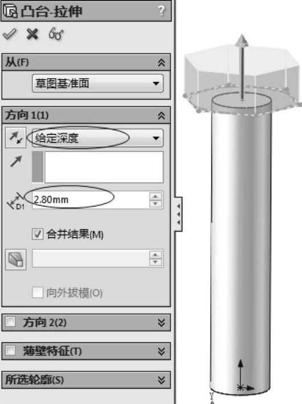Screen dimensions: 302x404
Task: Confirm the boss-extrude with green checkmark
Action: point(10,34)
